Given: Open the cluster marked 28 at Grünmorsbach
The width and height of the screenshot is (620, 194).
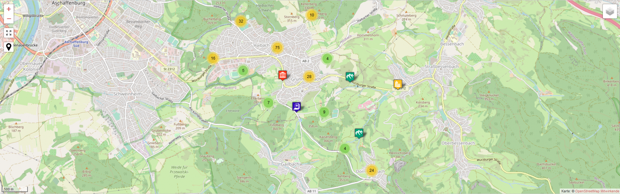Looking at the screenshot, I should click(x=309, y=77).
